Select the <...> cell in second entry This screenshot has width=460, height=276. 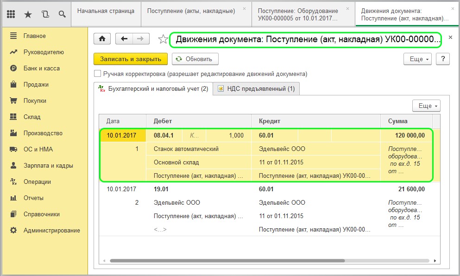coord(199,229)
